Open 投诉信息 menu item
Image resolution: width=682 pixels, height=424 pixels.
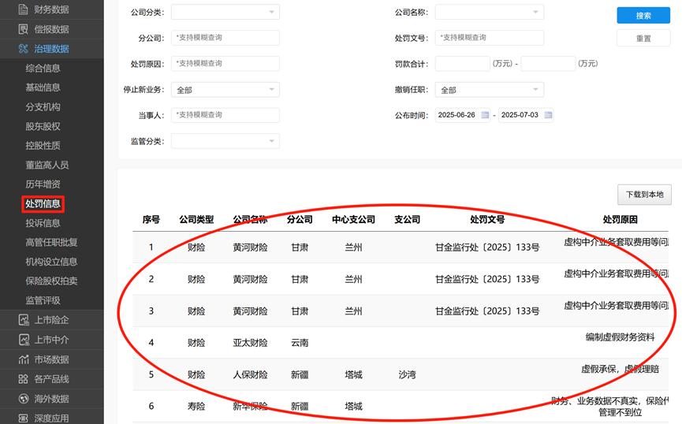tap(43, 223)
